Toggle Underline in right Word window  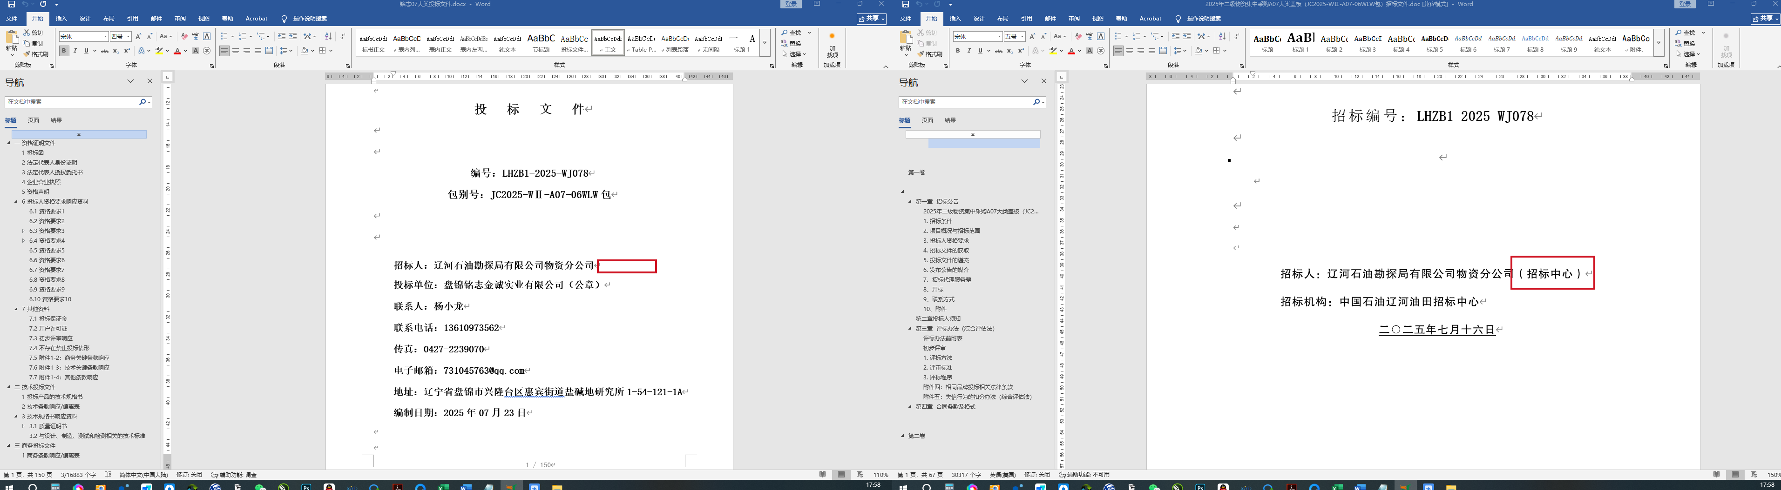pyautogui.click(x=980, y=51)
